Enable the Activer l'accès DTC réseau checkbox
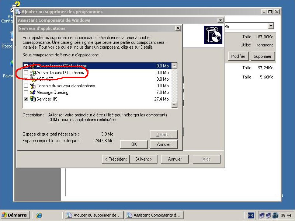This screenshot has width=295, height=221. [x=26, y=73]
